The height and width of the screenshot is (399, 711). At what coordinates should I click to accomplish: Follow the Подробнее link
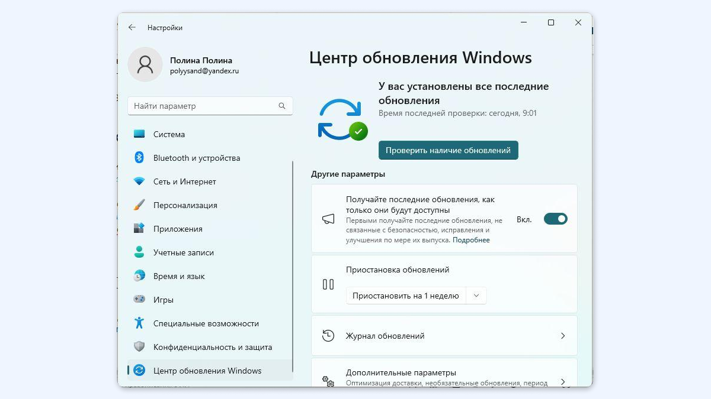click(471, 240)
